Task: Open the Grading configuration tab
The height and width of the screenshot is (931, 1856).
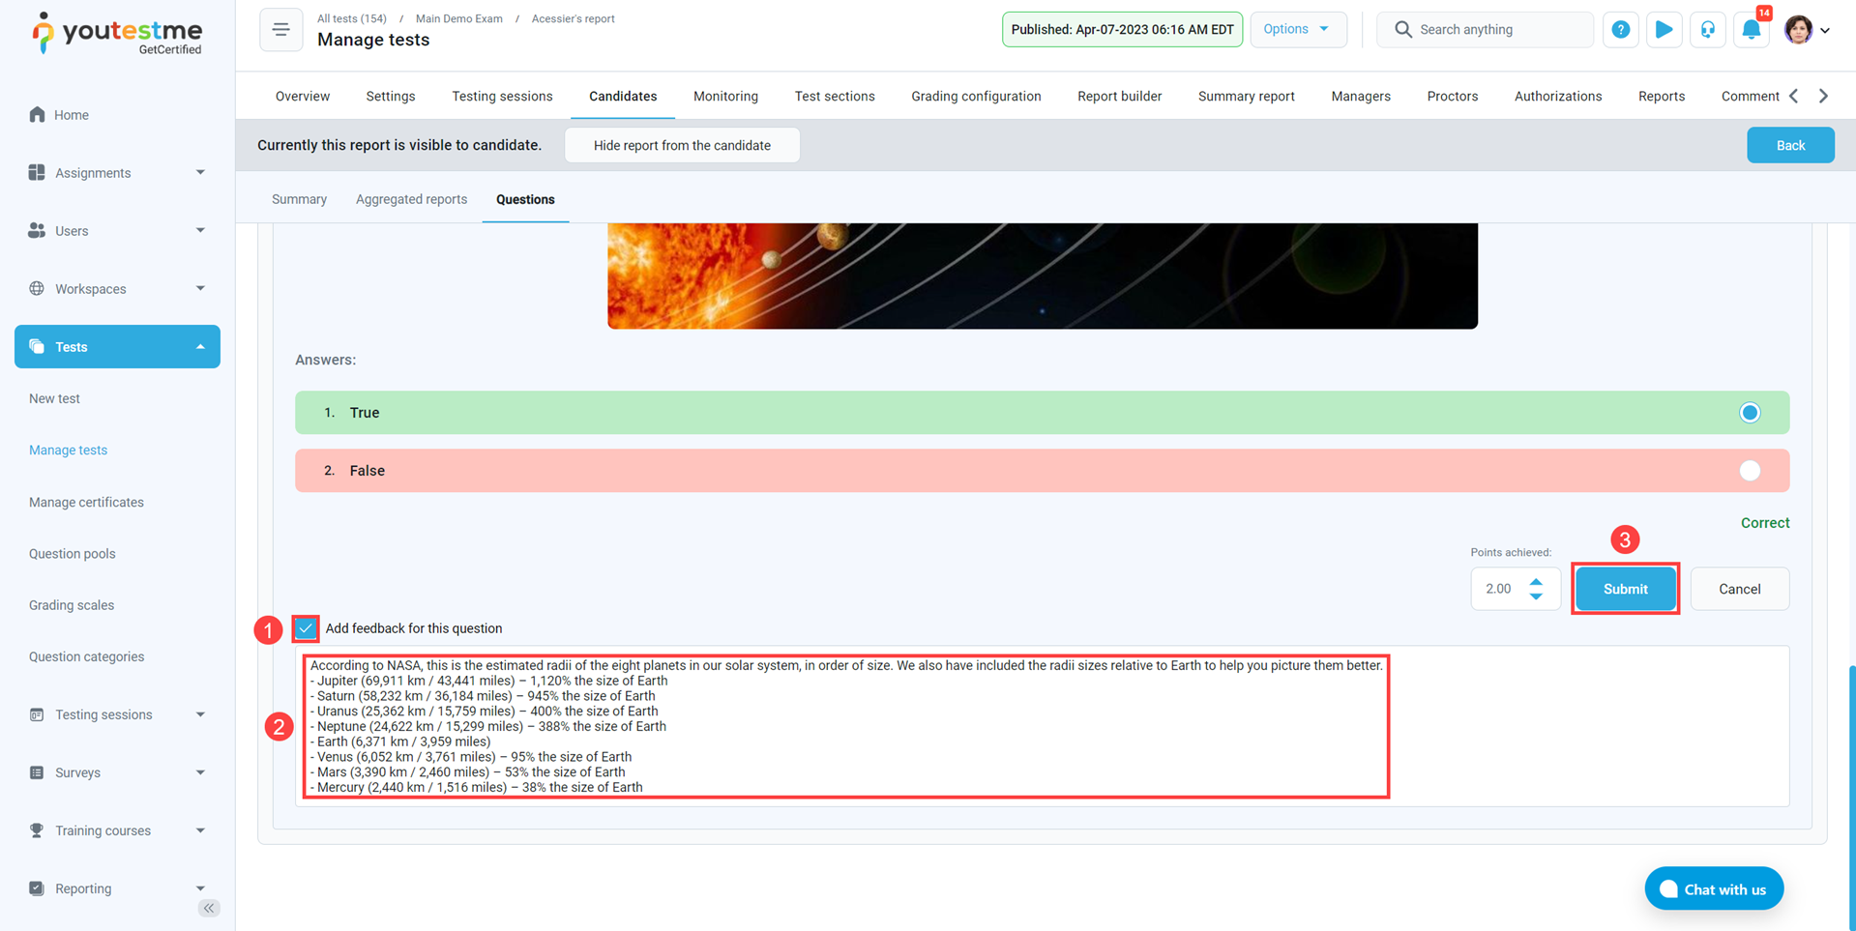Action: coord(976,96)
